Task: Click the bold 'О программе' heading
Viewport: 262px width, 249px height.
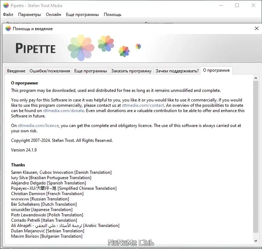Action: (x=25, y=83)
